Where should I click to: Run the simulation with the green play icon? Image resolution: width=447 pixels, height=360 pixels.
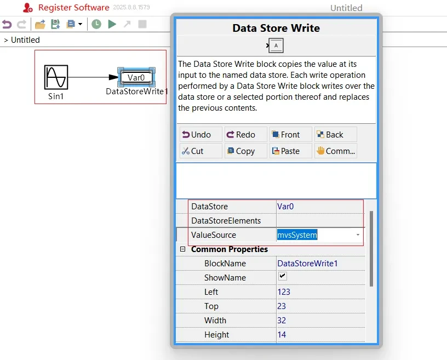coord(111,24)
